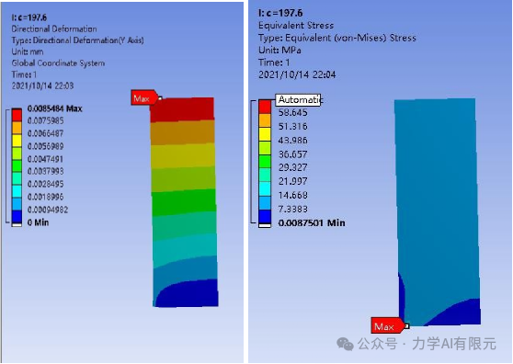The width and height of the screenshot is (513, 364).
Task: Pick the yellow 0.0066487 legend color band
Action: pyautogui.click(x=17, y=141)
